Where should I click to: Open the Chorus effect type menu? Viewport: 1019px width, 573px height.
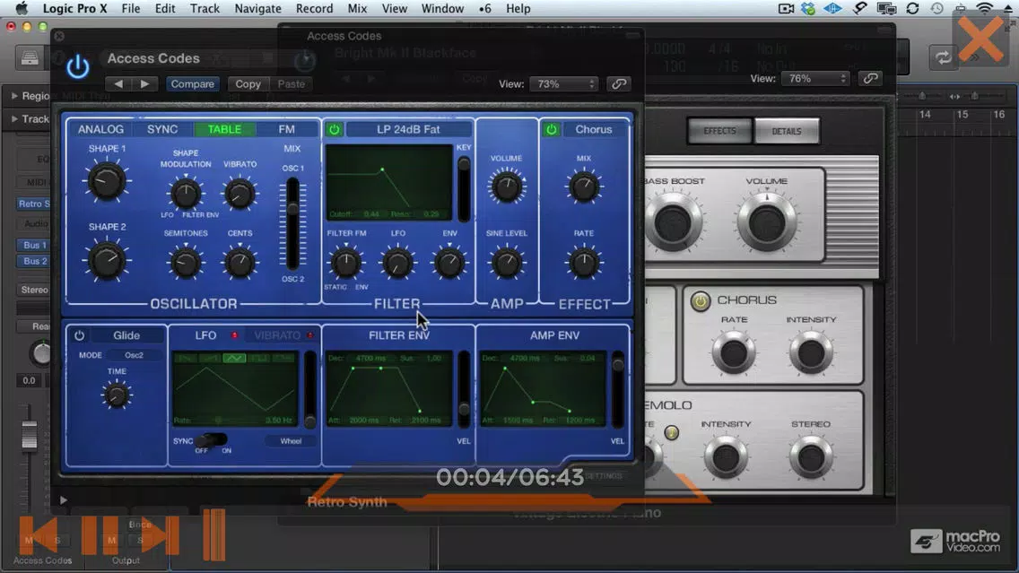[593, 129]
